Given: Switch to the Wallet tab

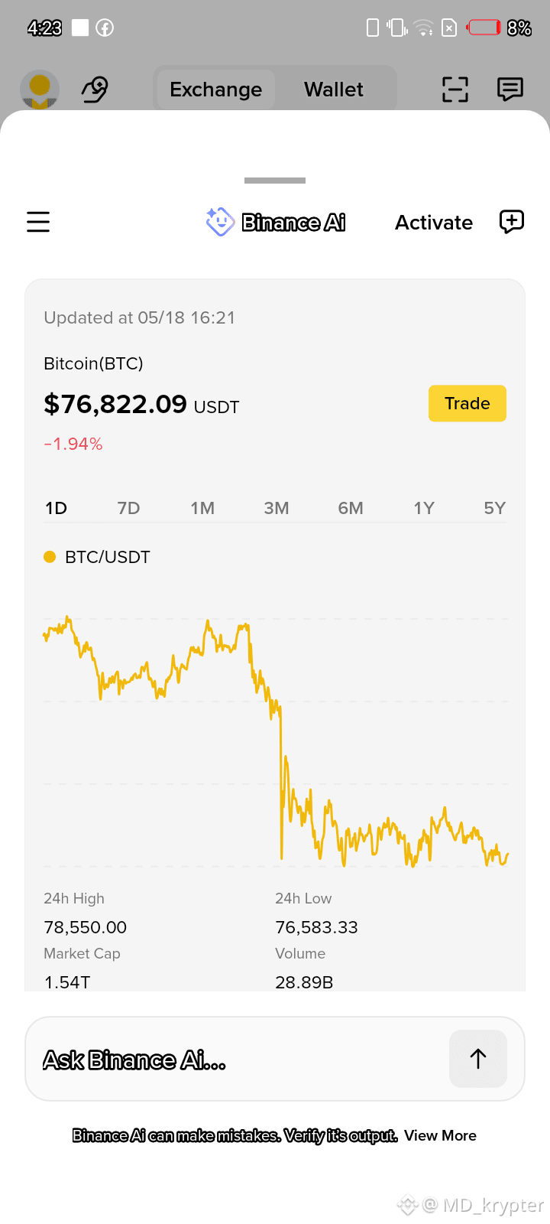Looking at the screenshot, I should [334, 90].
